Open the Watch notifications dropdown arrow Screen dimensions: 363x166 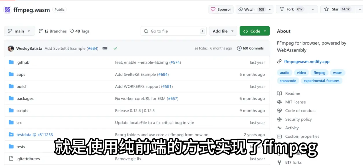click(x=270, y=9)
